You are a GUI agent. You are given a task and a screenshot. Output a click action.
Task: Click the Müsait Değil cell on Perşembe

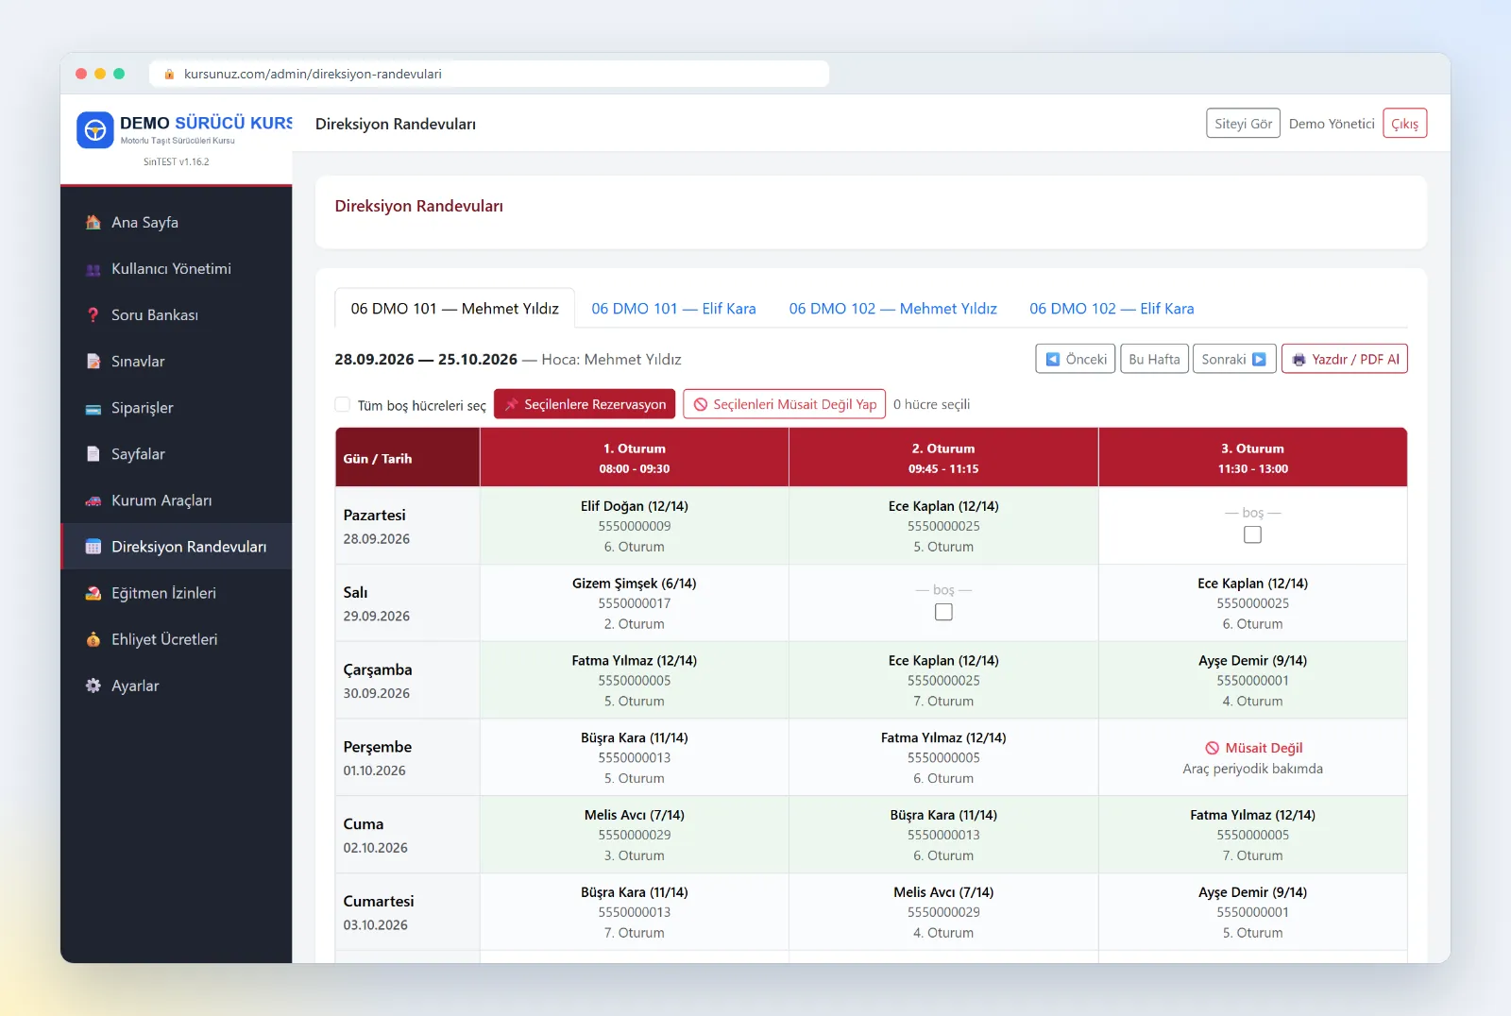(1252, 757)
